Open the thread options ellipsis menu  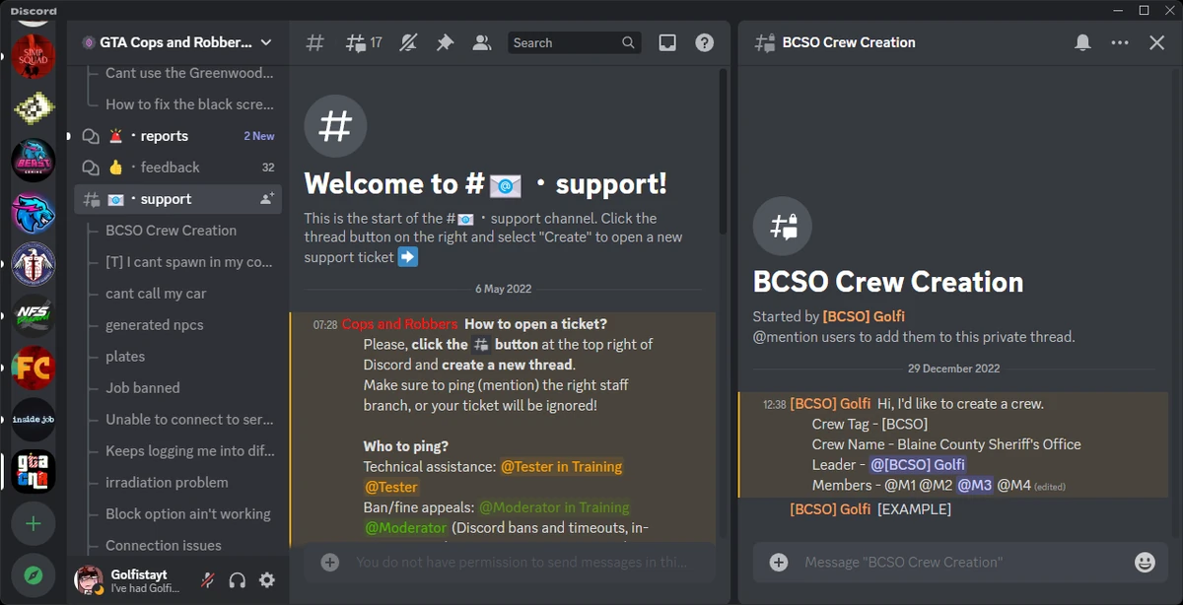(1119, 42)
